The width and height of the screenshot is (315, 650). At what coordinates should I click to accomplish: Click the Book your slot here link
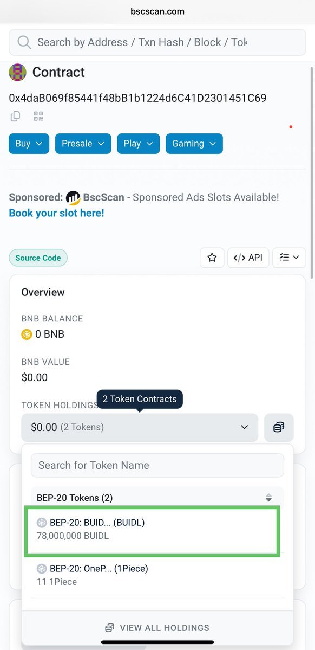[x=57, y=213]
